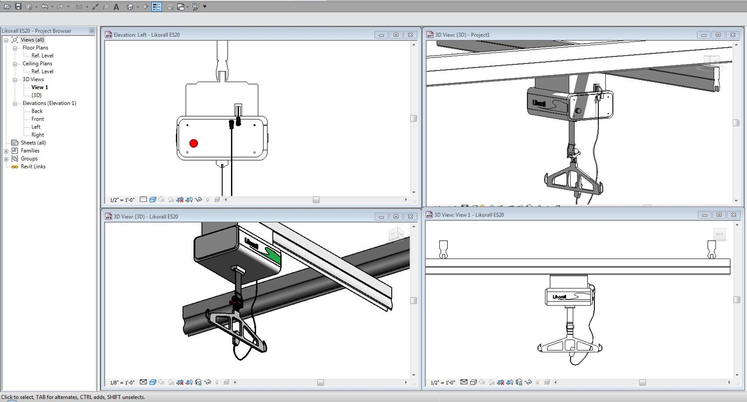
Task: Open the 3D View house icon dropdown arrow
Action: click(138, 7)
